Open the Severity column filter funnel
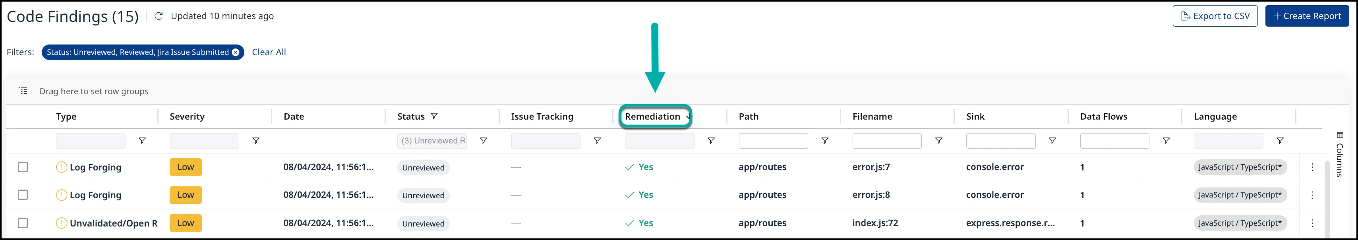The image size is (1358, 240). (256, 140)
